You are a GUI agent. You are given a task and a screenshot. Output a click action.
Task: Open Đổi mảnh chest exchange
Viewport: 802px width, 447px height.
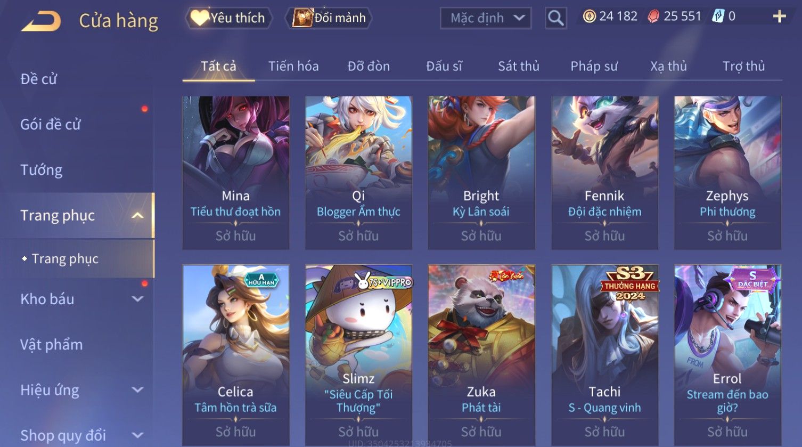[x=329, y=18]
